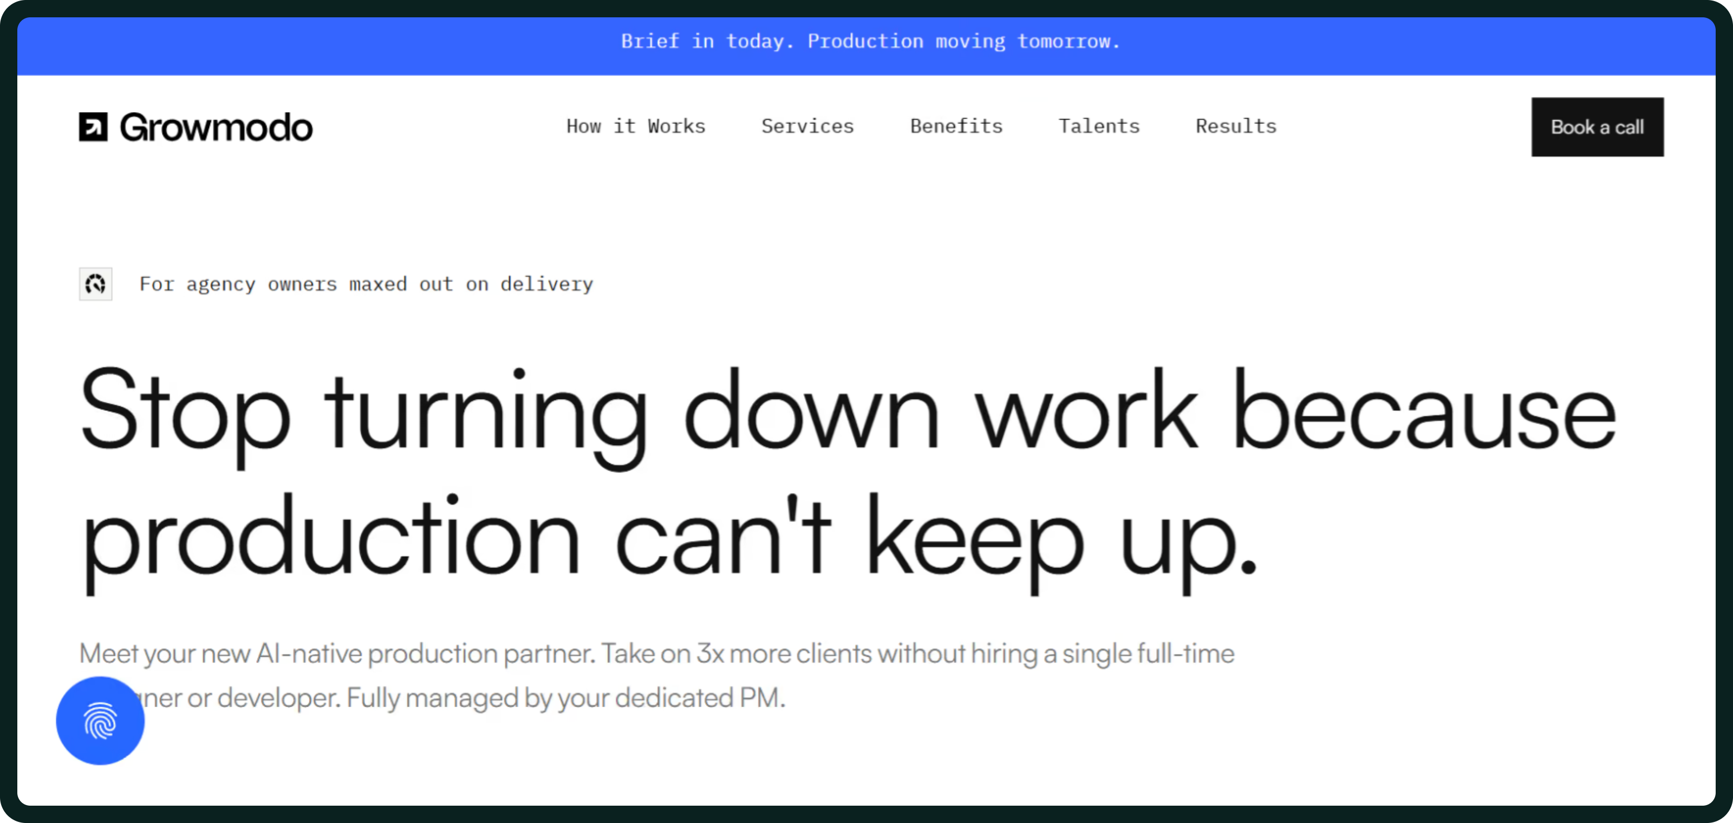Select Benefits in the navigation bar
1733x823 pixels.
coord(956,126)
